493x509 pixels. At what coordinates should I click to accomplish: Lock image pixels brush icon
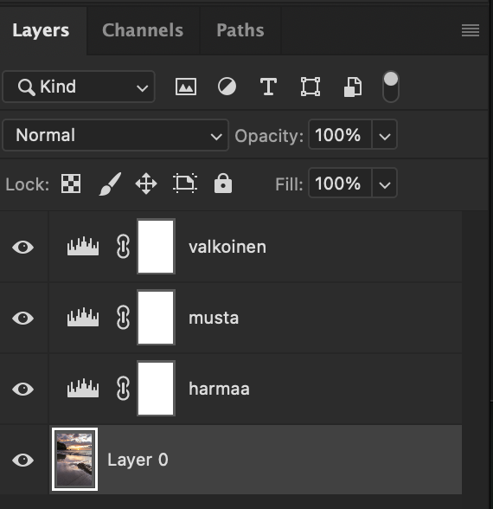(110, 184)
